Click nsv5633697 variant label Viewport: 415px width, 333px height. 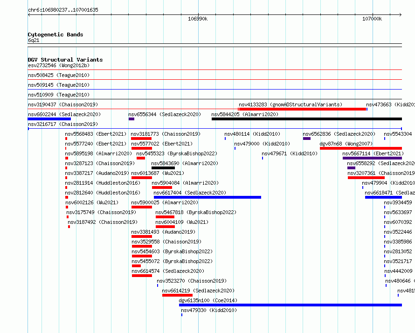(398, 212)
